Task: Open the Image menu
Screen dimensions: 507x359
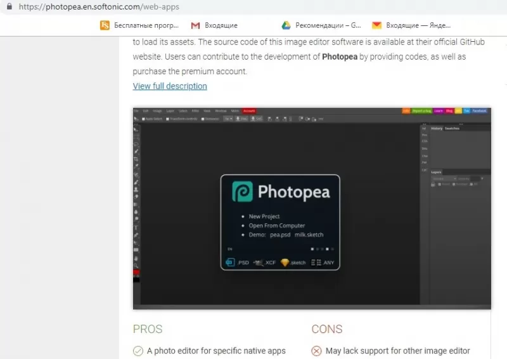Action: 157,111
